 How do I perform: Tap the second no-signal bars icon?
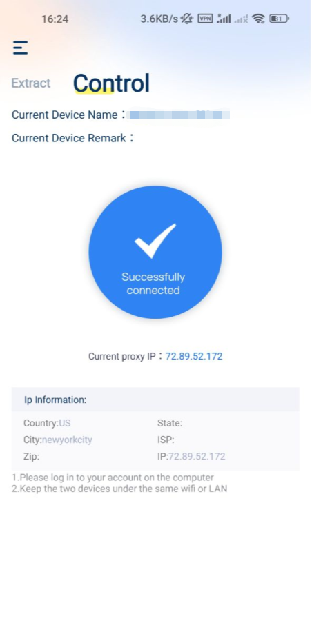click(241, 19)
